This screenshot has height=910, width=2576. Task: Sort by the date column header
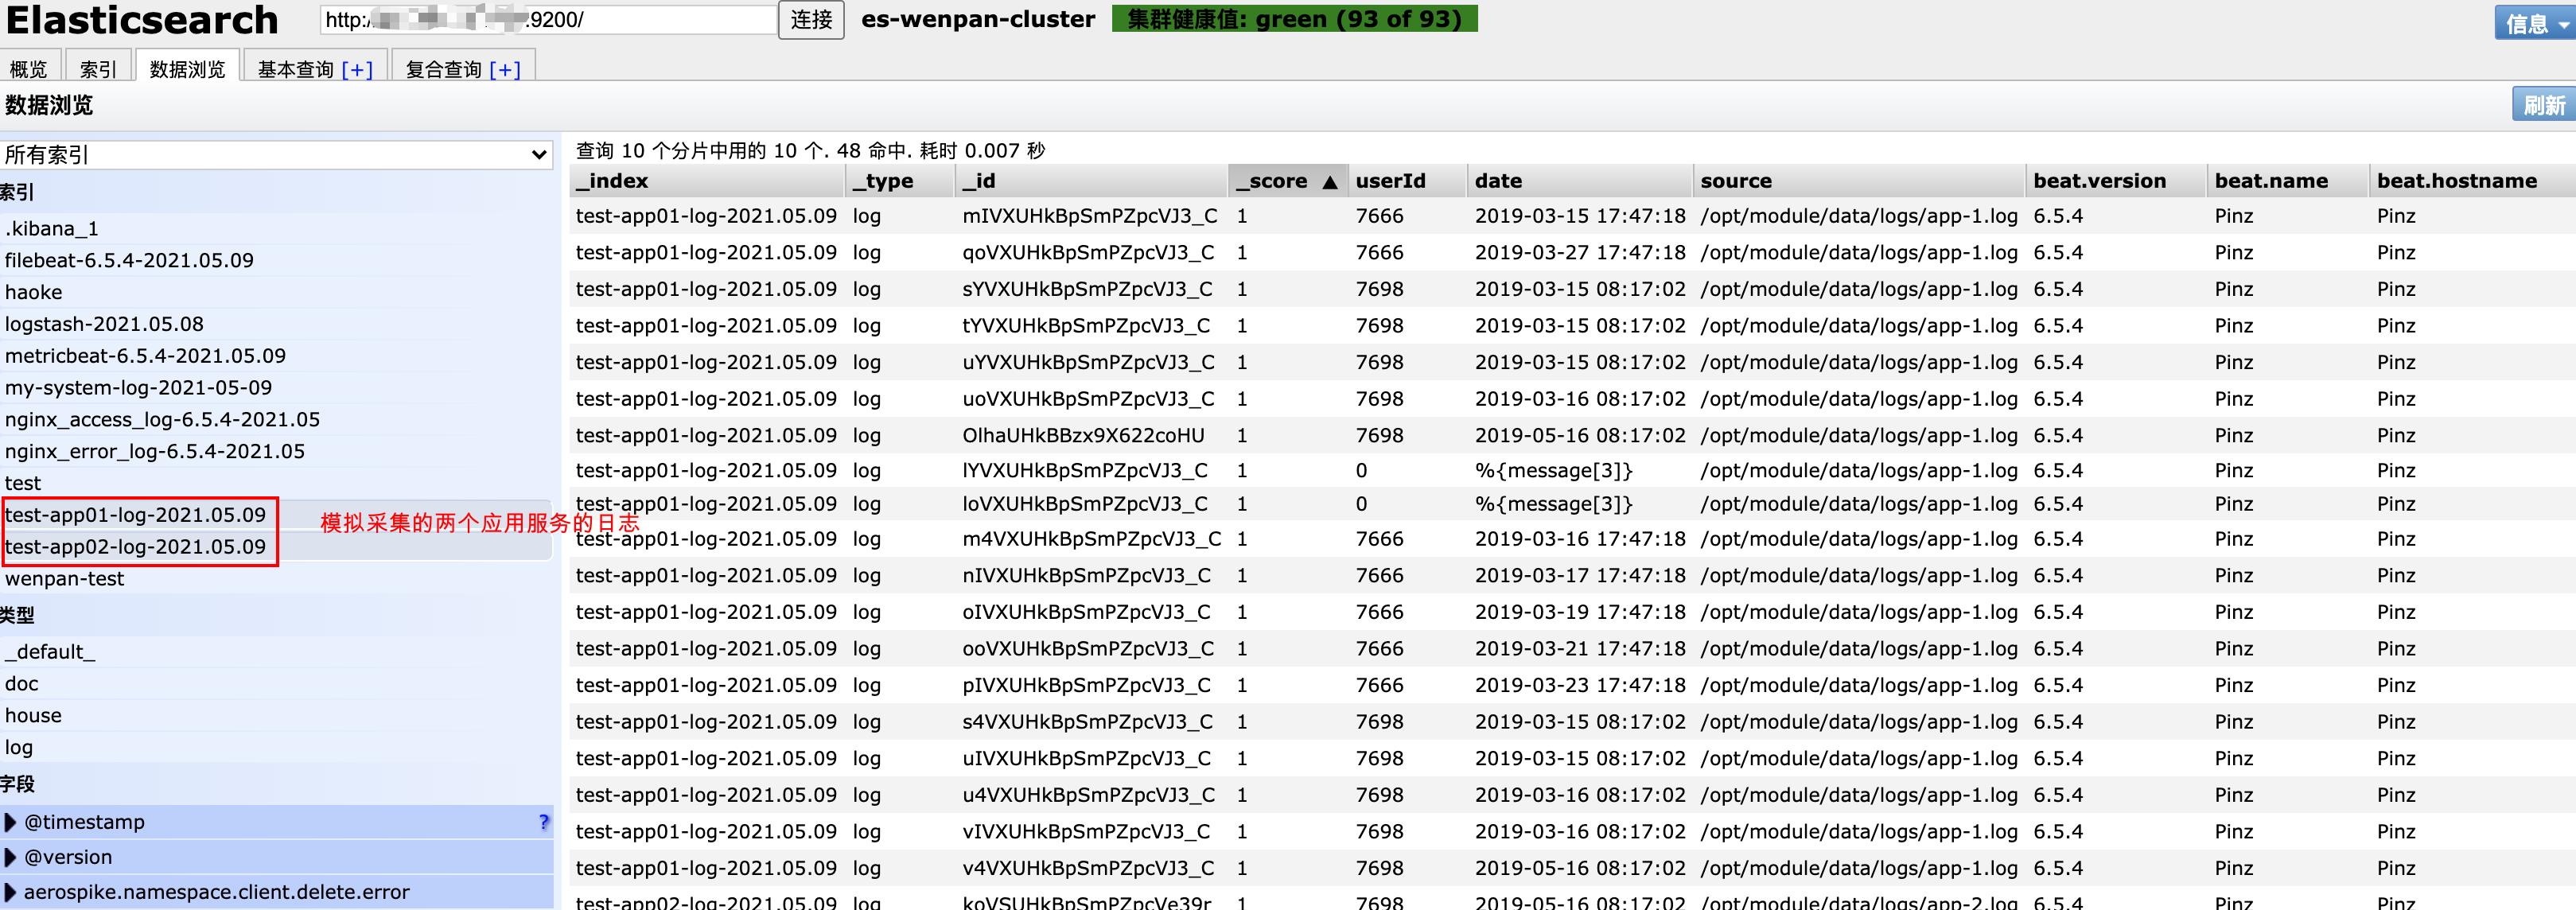1581,181
